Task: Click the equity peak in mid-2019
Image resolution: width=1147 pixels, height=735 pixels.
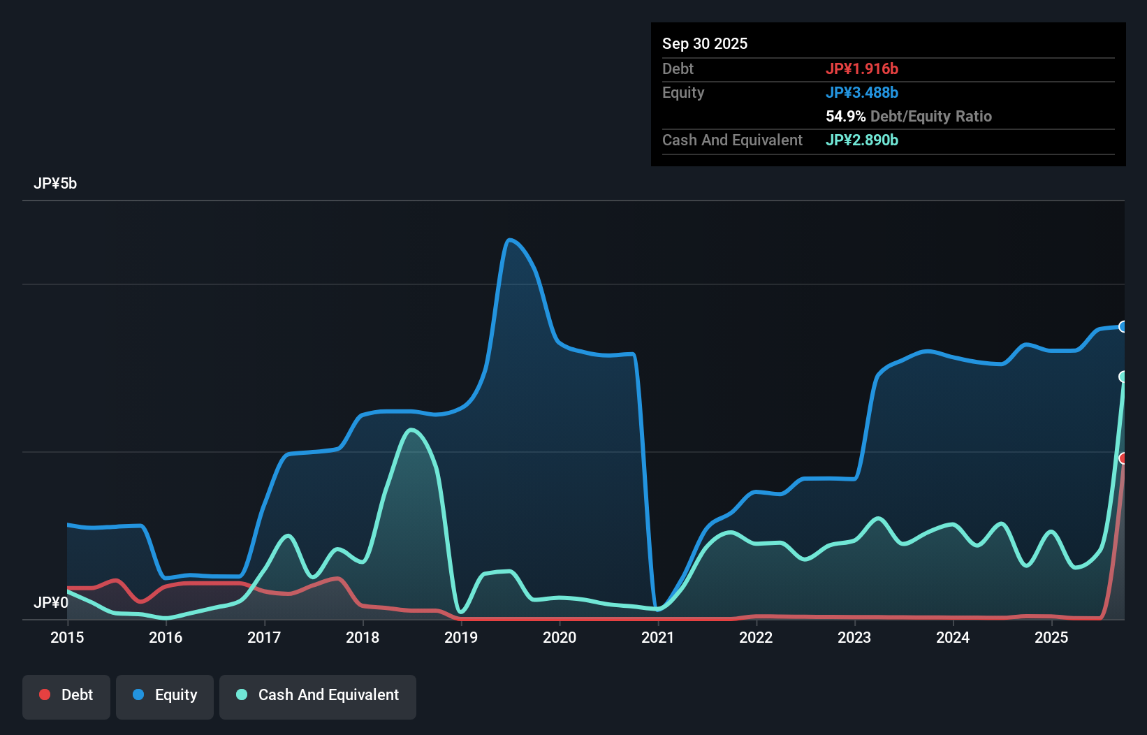Action: pos(509,240)
